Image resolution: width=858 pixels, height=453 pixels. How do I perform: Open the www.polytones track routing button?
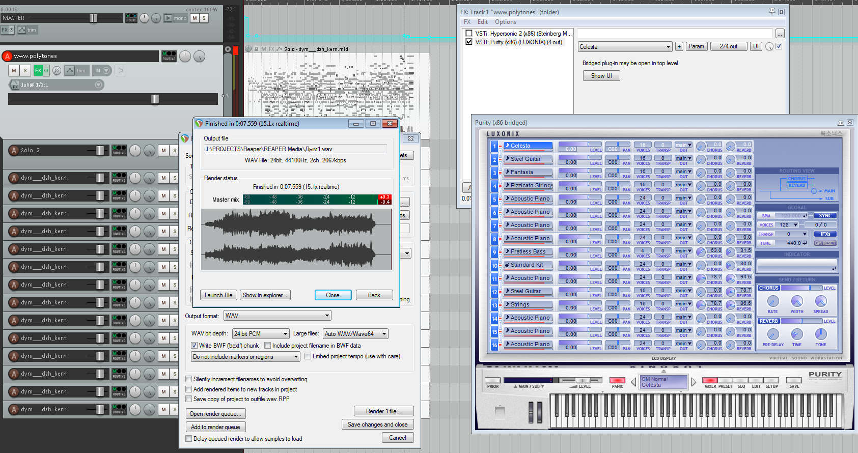[169, 56]
